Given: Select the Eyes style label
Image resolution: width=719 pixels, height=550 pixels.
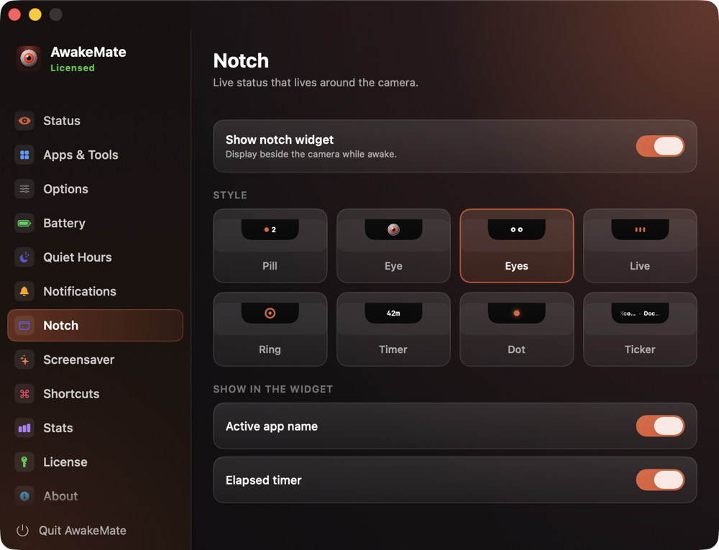Looking at the screenshot, I should (517, 266).
